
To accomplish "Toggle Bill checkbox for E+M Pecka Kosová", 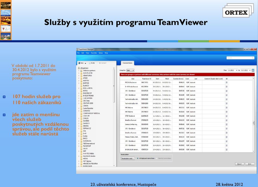I will [227, 87].
